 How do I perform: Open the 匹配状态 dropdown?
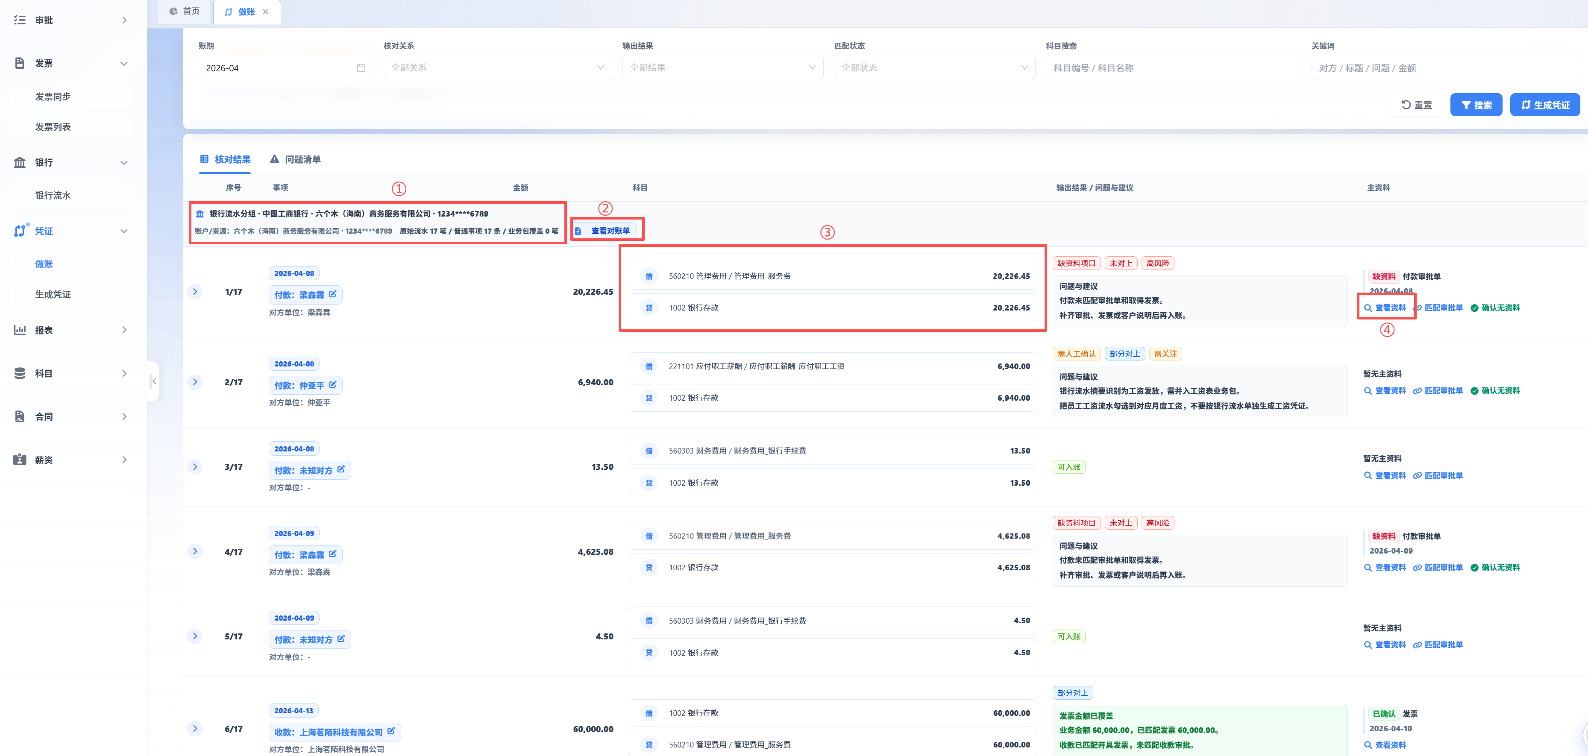click(934, 68)
